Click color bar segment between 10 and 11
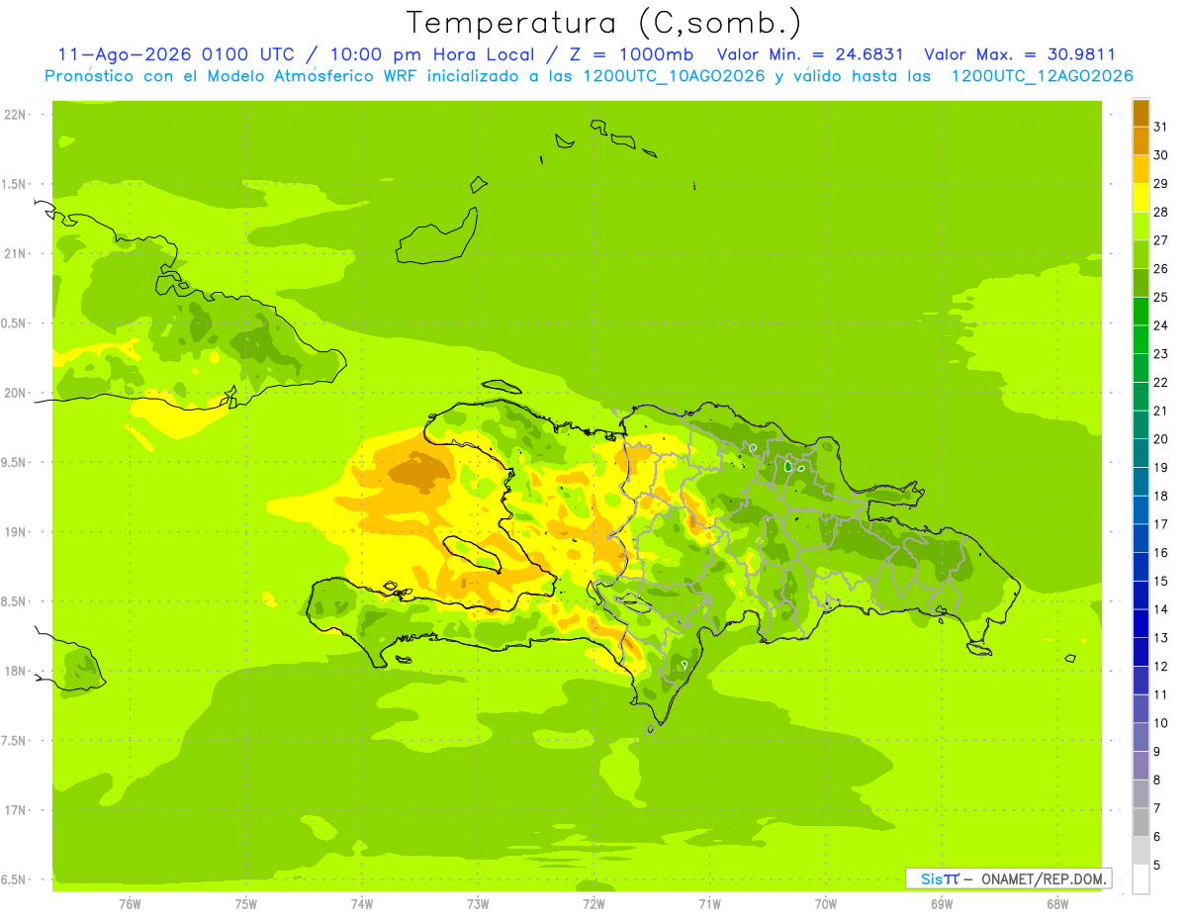 click(x=1141, y=708)
